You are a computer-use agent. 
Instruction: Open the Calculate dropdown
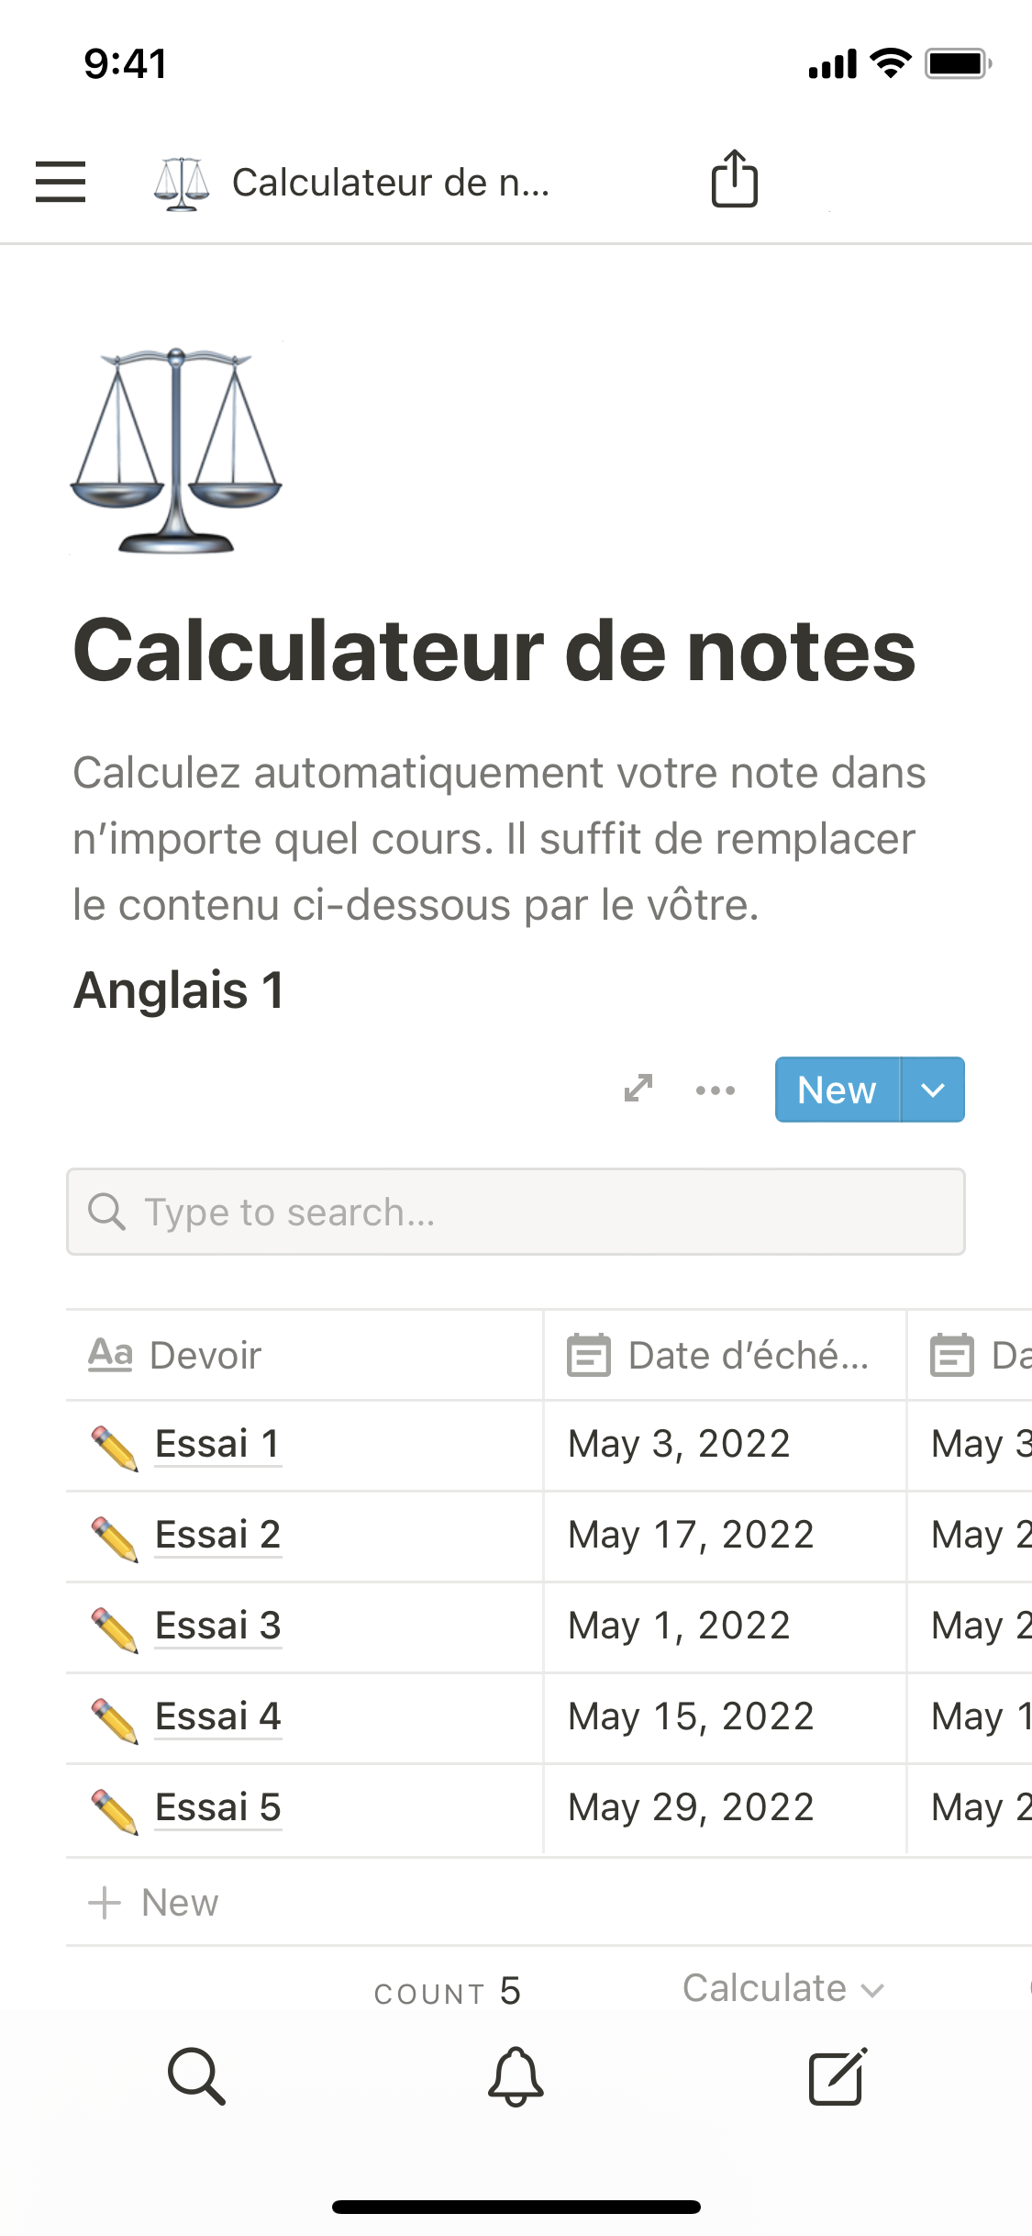782,1989
